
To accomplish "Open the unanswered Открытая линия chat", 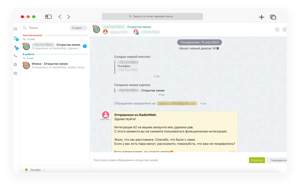I will [55, 46].
